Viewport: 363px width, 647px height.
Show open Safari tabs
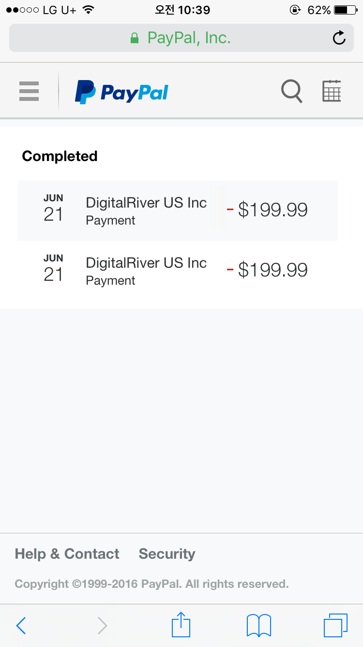335,625
